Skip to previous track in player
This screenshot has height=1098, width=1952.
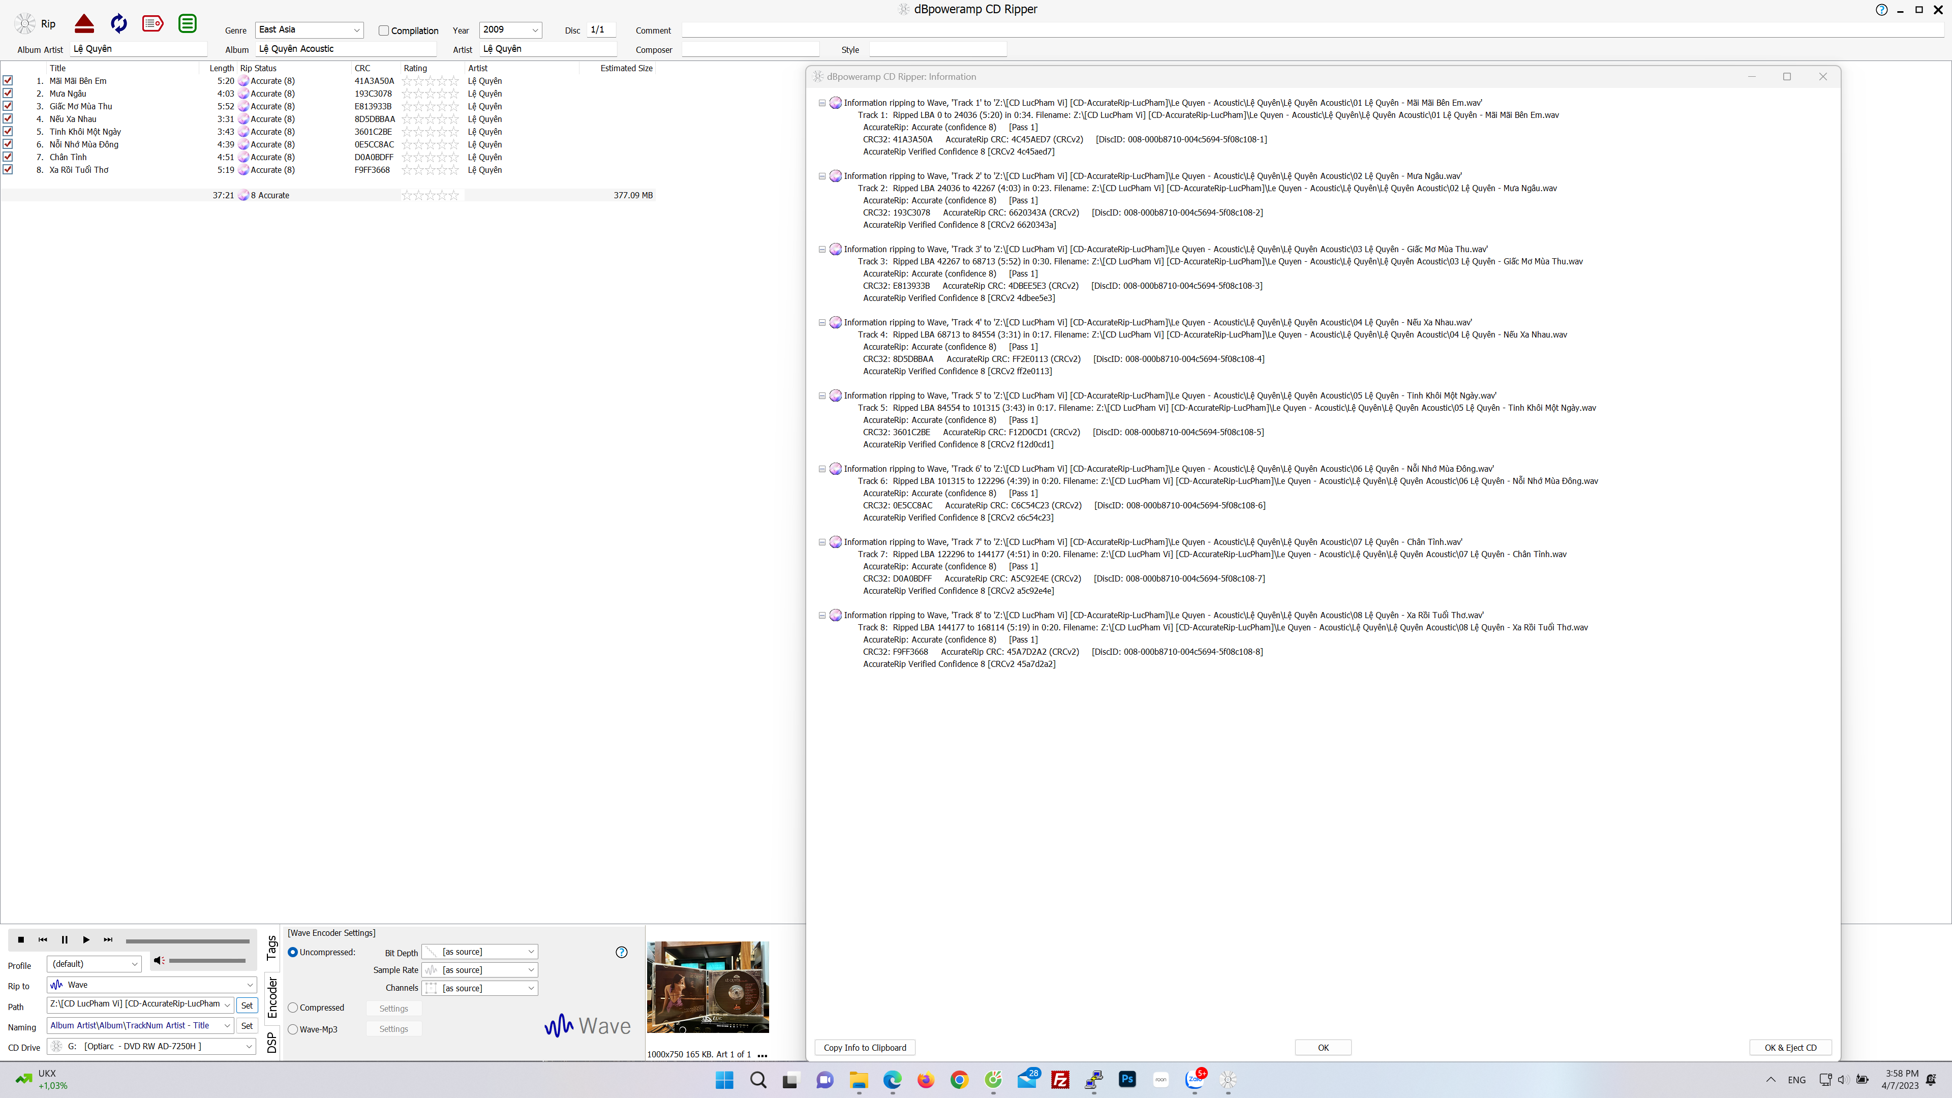[42, 939]
